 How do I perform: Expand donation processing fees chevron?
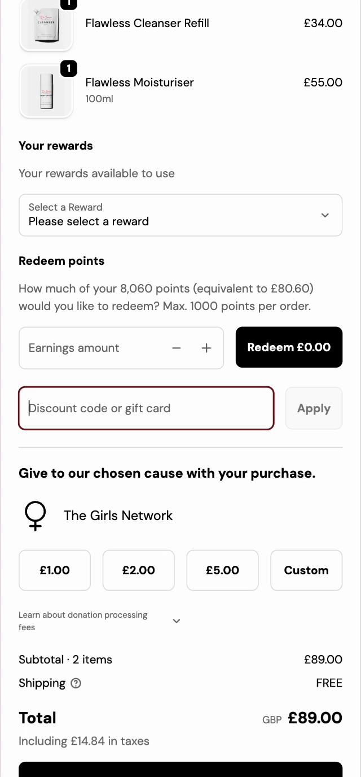177,621
